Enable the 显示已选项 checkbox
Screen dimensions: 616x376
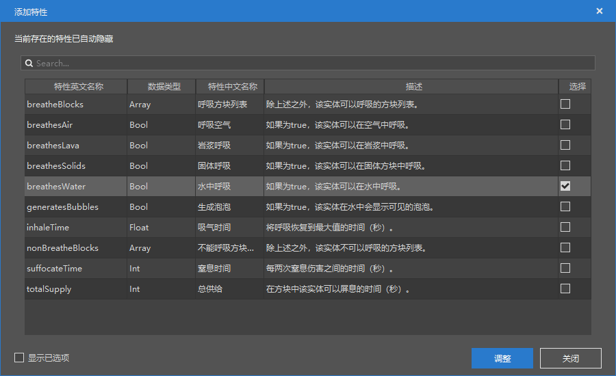point(19,358)
